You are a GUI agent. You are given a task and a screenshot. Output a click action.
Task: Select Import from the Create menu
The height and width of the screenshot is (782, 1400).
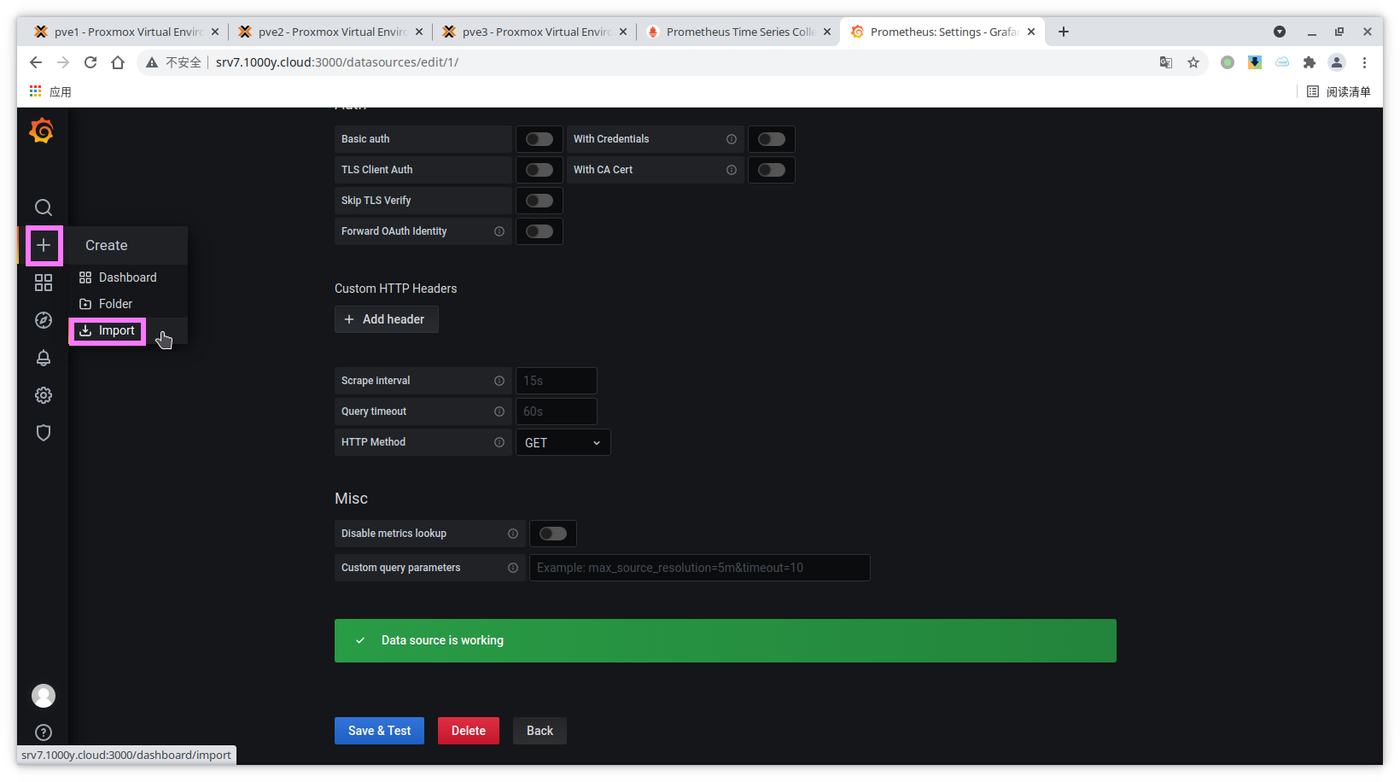pos(108,330)
